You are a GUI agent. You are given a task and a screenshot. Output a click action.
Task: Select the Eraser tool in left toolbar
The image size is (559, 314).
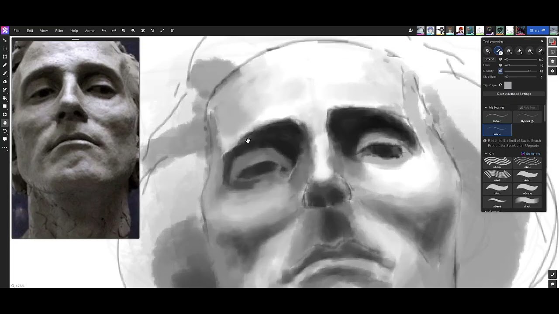coord(5,82)
